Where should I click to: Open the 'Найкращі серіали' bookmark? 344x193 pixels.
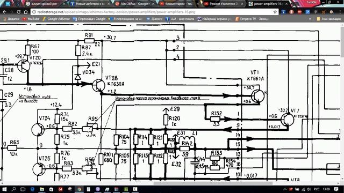[214, 19]
